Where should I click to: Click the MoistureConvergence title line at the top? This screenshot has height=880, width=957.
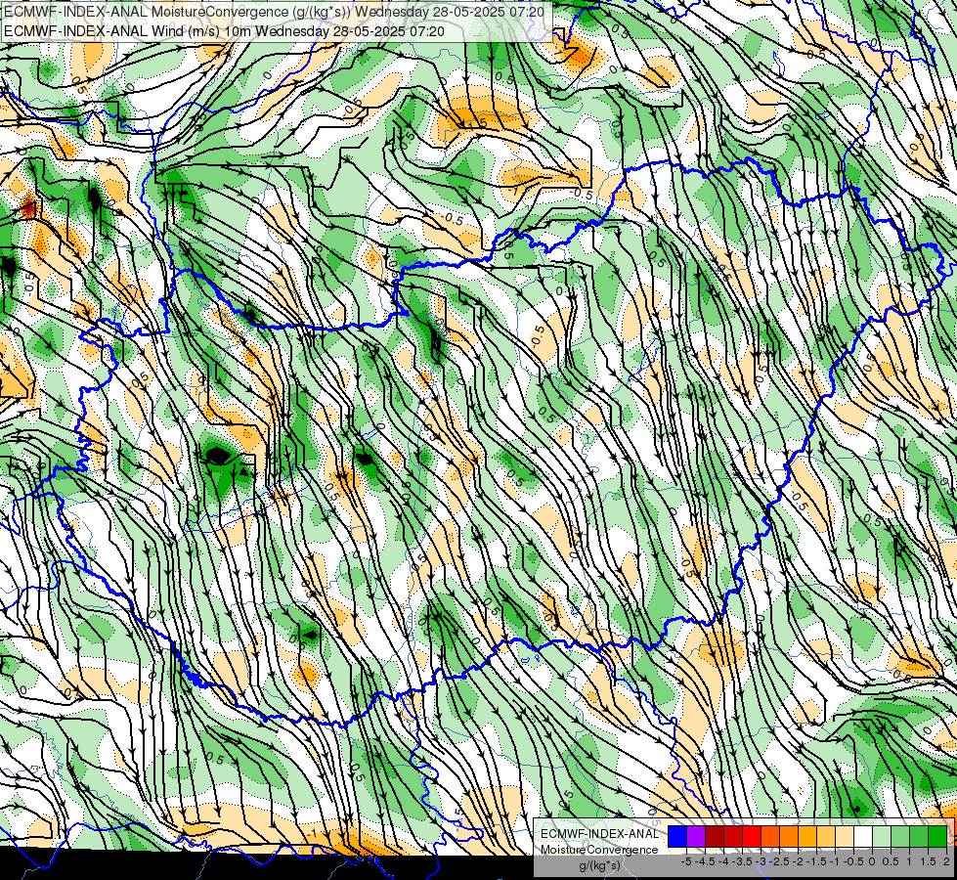[x=274, y=12]
